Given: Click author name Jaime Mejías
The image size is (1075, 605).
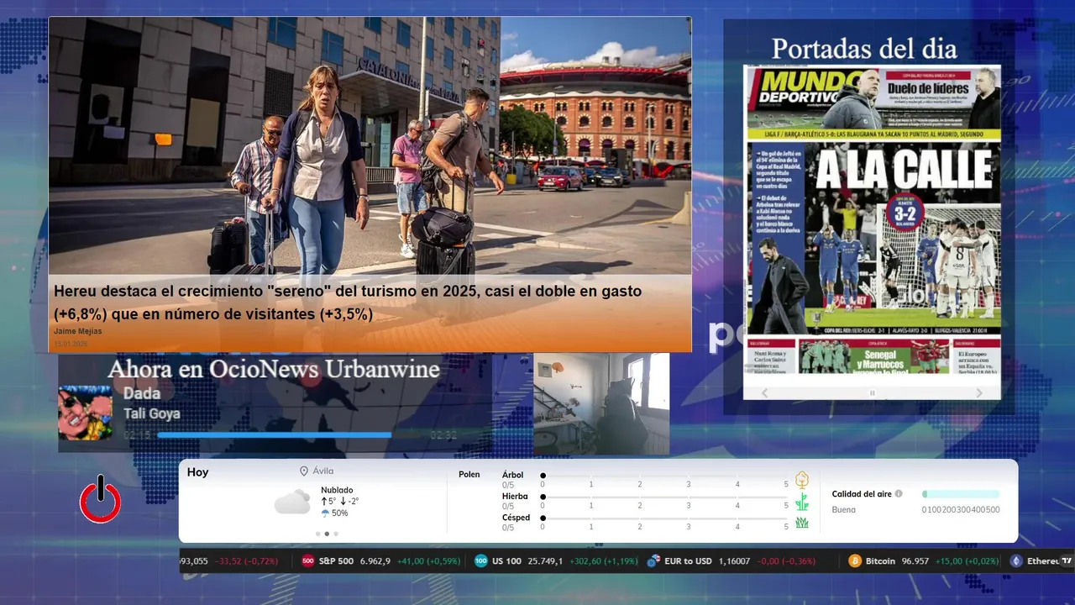Looking at the screenshot, I should tap(78, 331).
